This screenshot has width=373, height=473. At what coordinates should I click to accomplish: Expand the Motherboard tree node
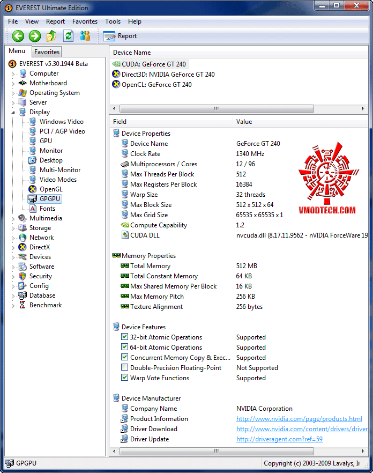click(13, 84)
